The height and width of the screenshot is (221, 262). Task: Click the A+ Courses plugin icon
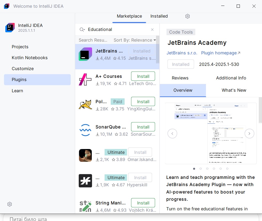(x=85, y=79)
